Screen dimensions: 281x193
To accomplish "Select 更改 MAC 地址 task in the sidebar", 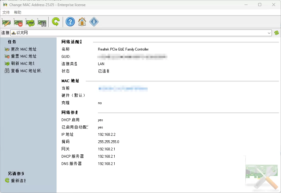I will coord(22,49).
